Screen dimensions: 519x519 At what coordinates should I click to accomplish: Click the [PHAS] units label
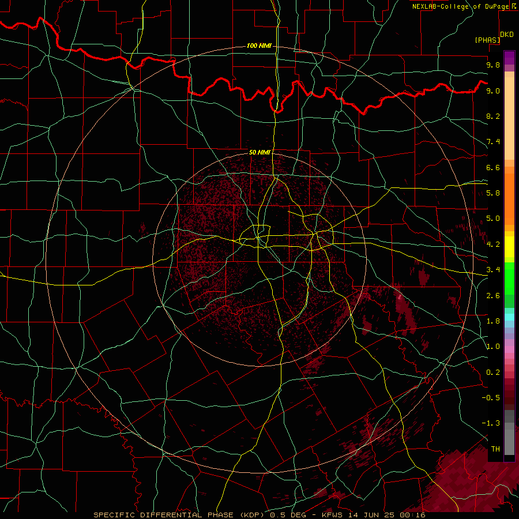(487, 40)
